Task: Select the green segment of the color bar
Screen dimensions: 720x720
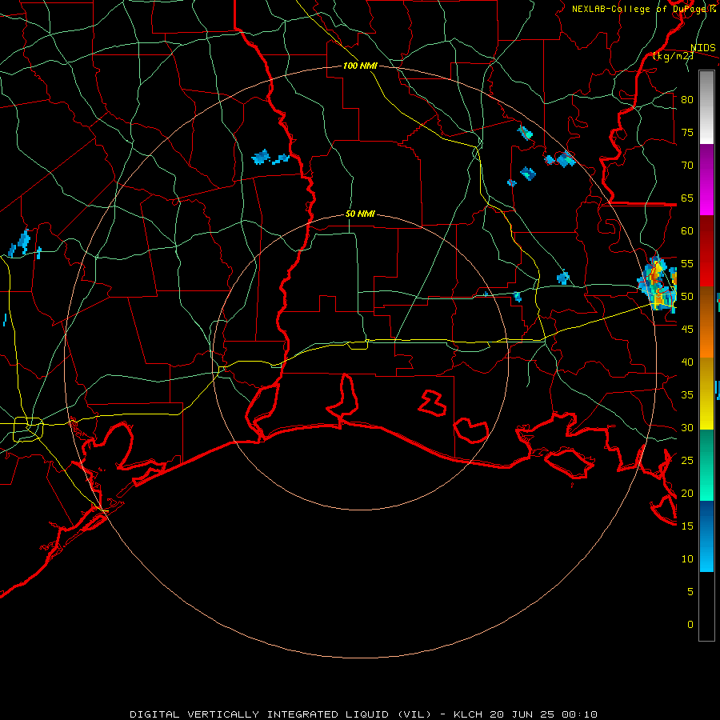Action: 706,465
